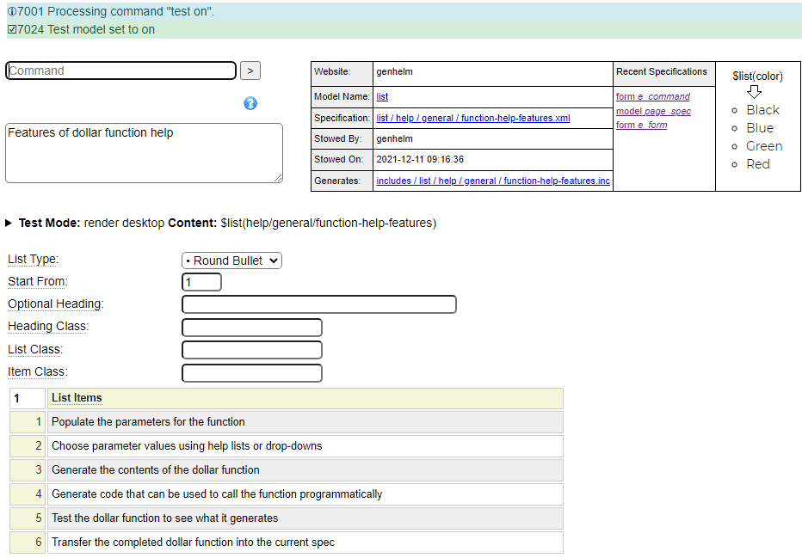
Task: Click the description textarea about dollar function help
Action: pos(144,152)
